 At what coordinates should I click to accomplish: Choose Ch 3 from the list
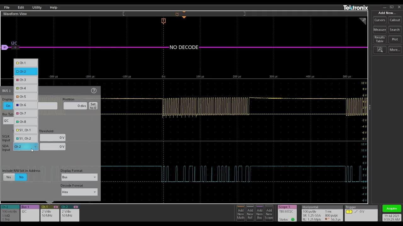pyautogui.click(x=26, y=80)
